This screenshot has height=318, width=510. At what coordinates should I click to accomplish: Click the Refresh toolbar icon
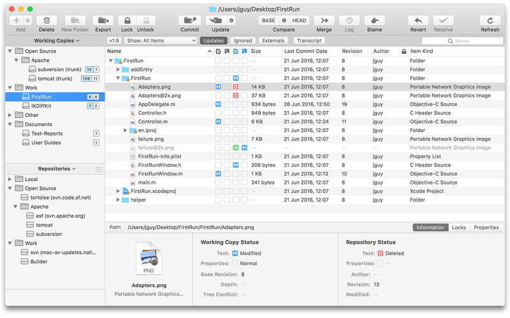490,20
